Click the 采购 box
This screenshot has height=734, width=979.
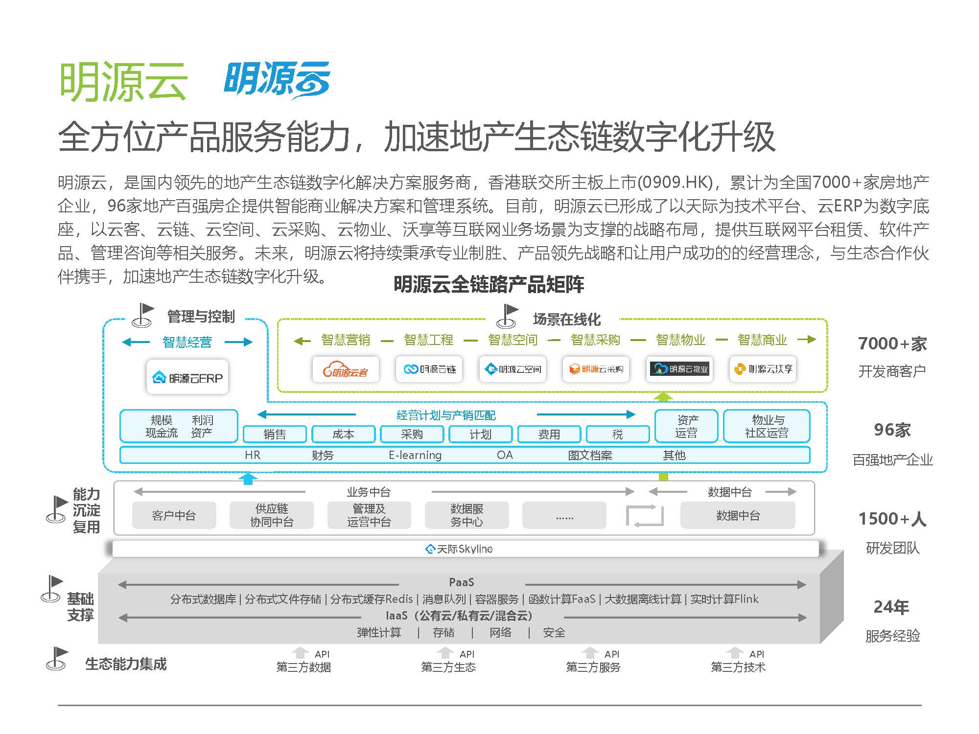pyautogui.click(x=412, y=434)
